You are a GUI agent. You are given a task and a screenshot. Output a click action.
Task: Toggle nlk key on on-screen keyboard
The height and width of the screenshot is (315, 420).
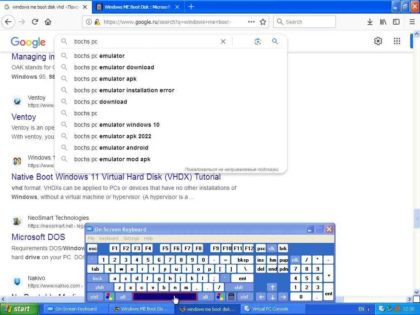295,260
